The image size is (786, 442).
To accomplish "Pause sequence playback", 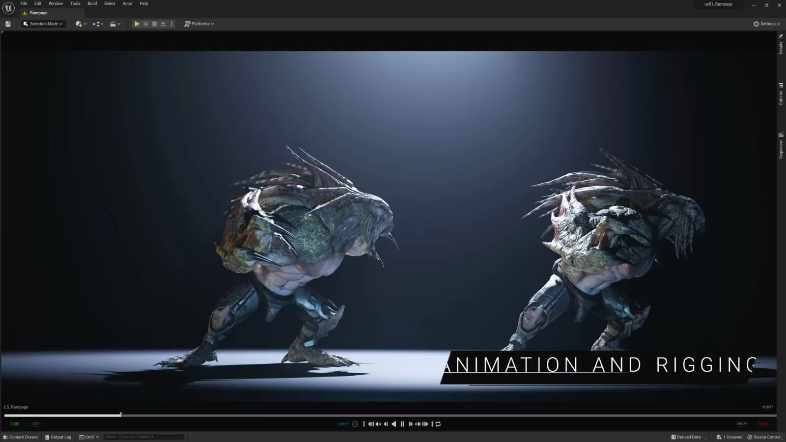I will coord(402,424).
